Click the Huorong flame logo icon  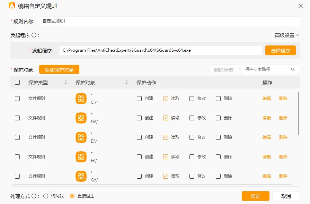12,6
